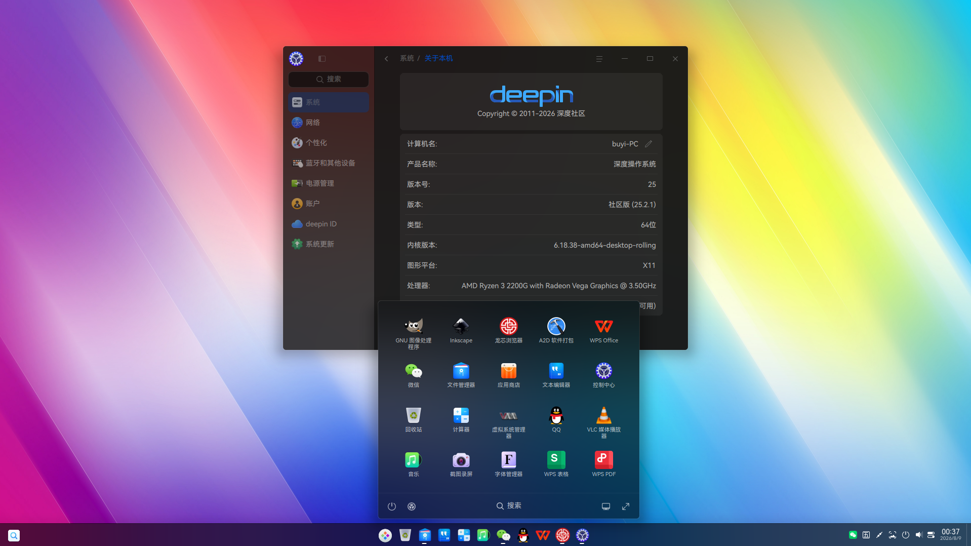Open 微信 in the launcher grid
The height and width of the screenshot is (546, 971).
point(413,375)
